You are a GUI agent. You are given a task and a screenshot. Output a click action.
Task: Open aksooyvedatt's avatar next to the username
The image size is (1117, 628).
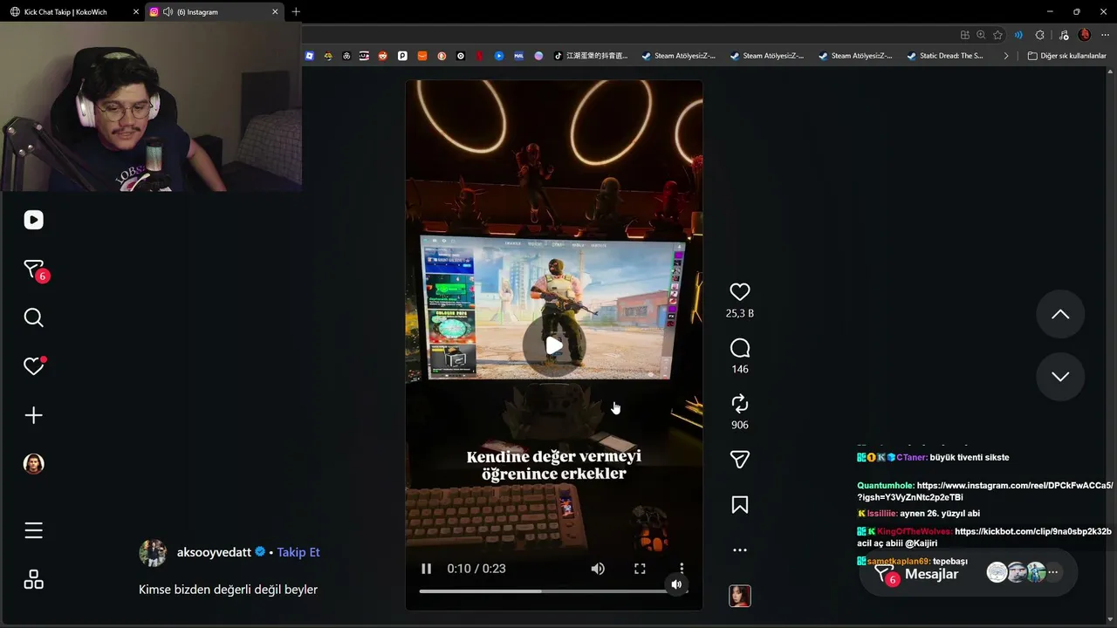[x=153, y=552]
